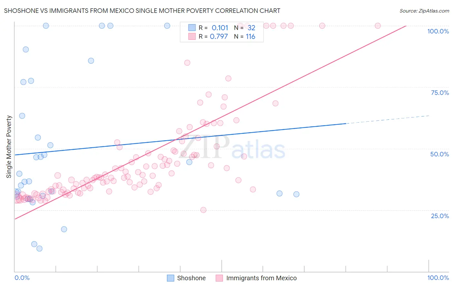Click the chart title text
The height and width of the screenshot is (287, 453).
point(142,11)
